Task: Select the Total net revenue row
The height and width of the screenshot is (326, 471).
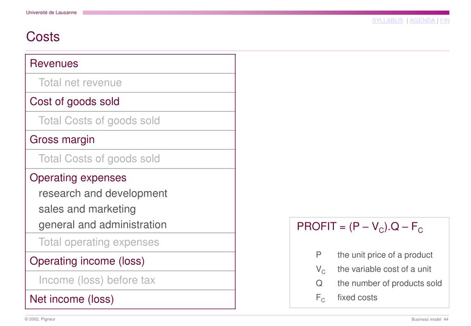Action: tap(130, 82)
